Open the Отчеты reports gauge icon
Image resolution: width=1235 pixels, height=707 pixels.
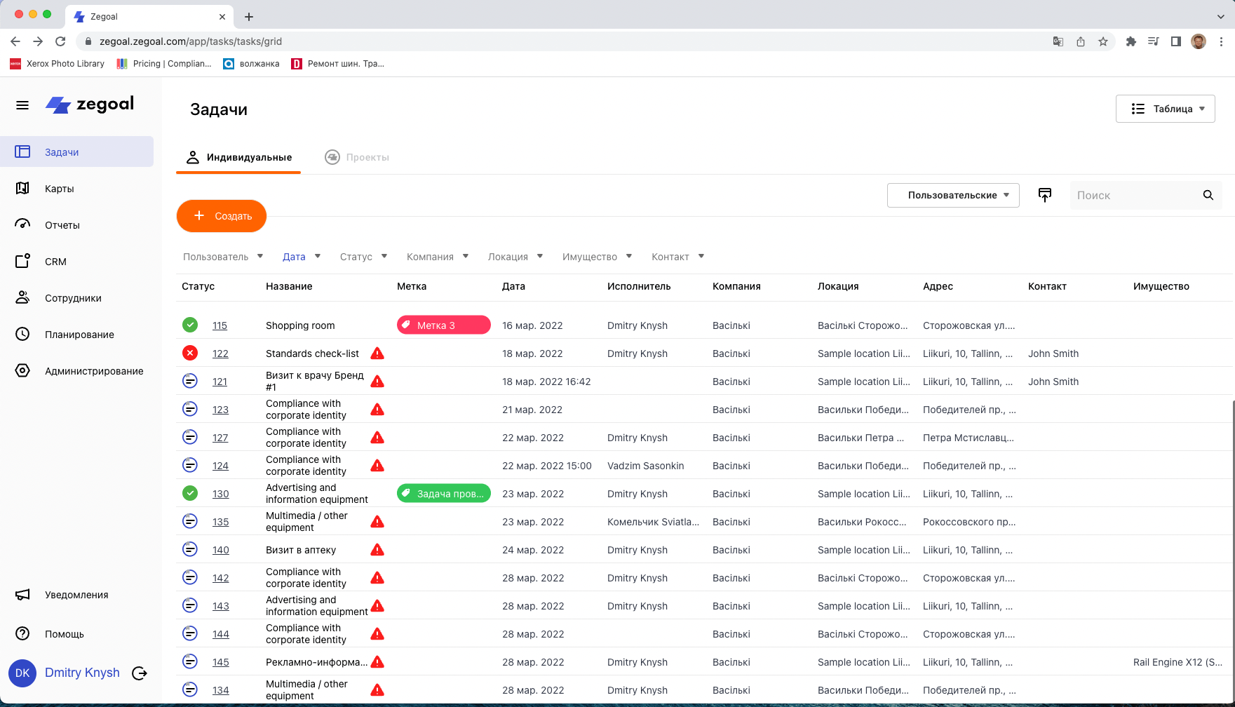click(22, 224)
